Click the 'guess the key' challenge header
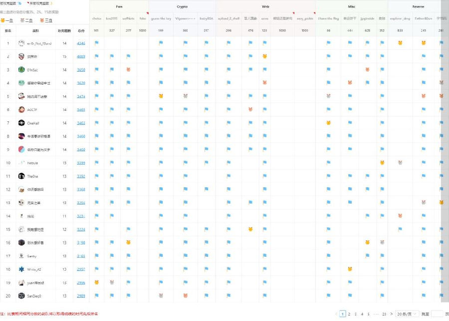Screen dimensions: 449x321 (161, 18)
